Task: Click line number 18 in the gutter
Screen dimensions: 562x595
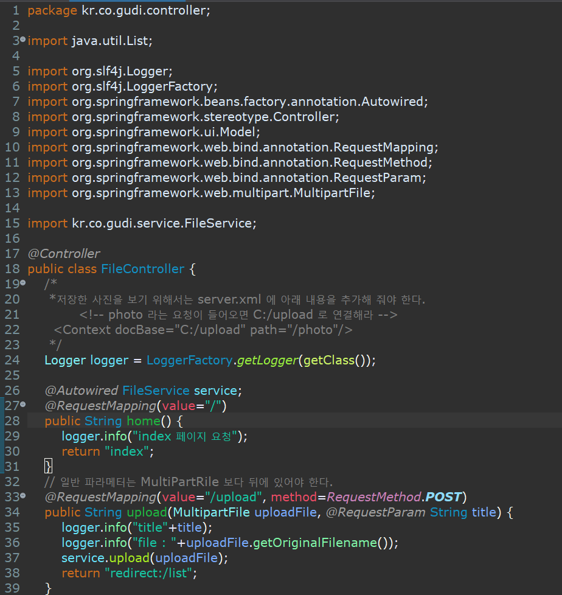Action: pyautogui.click(x=13, y=269)
